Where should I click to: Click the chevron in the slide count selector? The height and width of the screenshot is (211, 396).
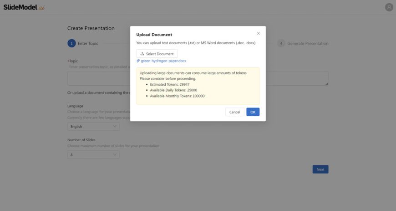[115, 155]
